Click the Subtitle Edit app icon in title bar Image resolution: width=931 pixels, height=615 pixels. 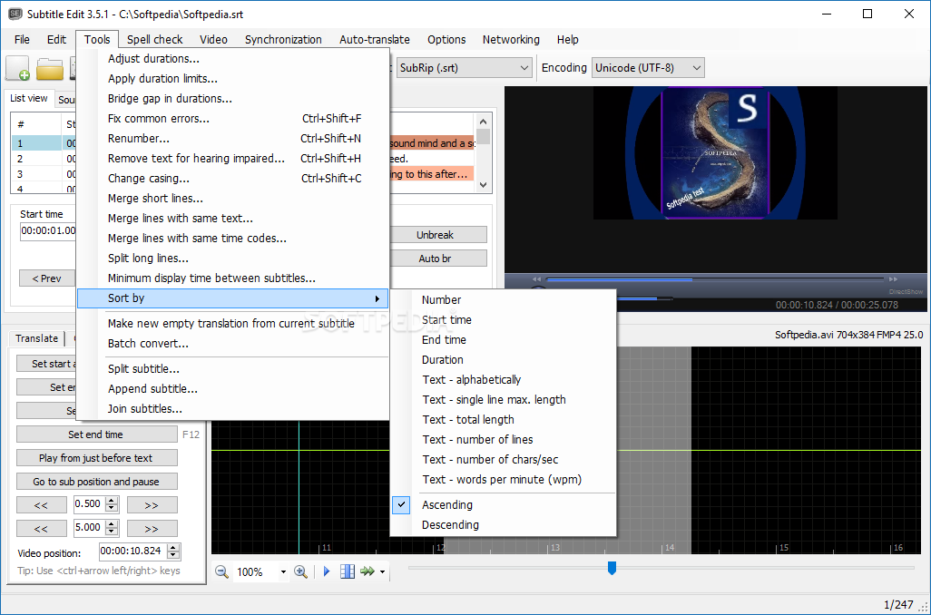[x=15, y=14]
